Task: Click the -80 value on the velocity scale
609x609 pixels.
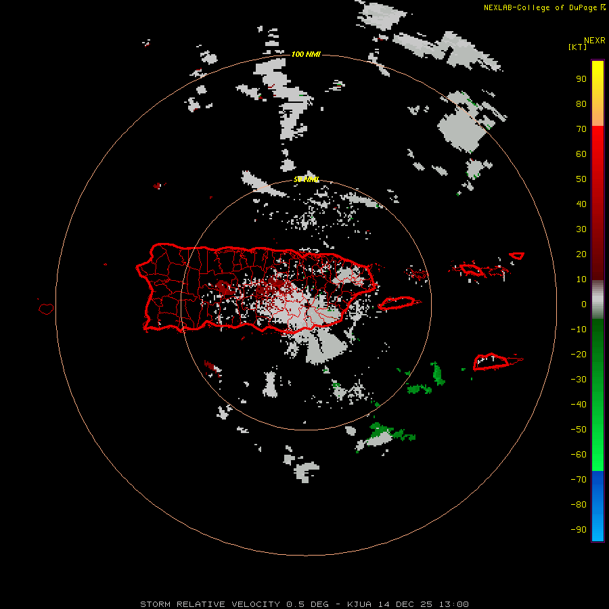Action: click(579, 505)
